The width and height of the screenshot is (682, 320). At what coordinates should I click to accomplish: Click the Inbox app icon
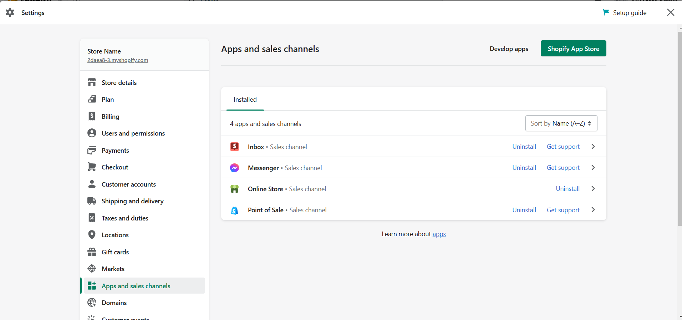pos(234,147)
